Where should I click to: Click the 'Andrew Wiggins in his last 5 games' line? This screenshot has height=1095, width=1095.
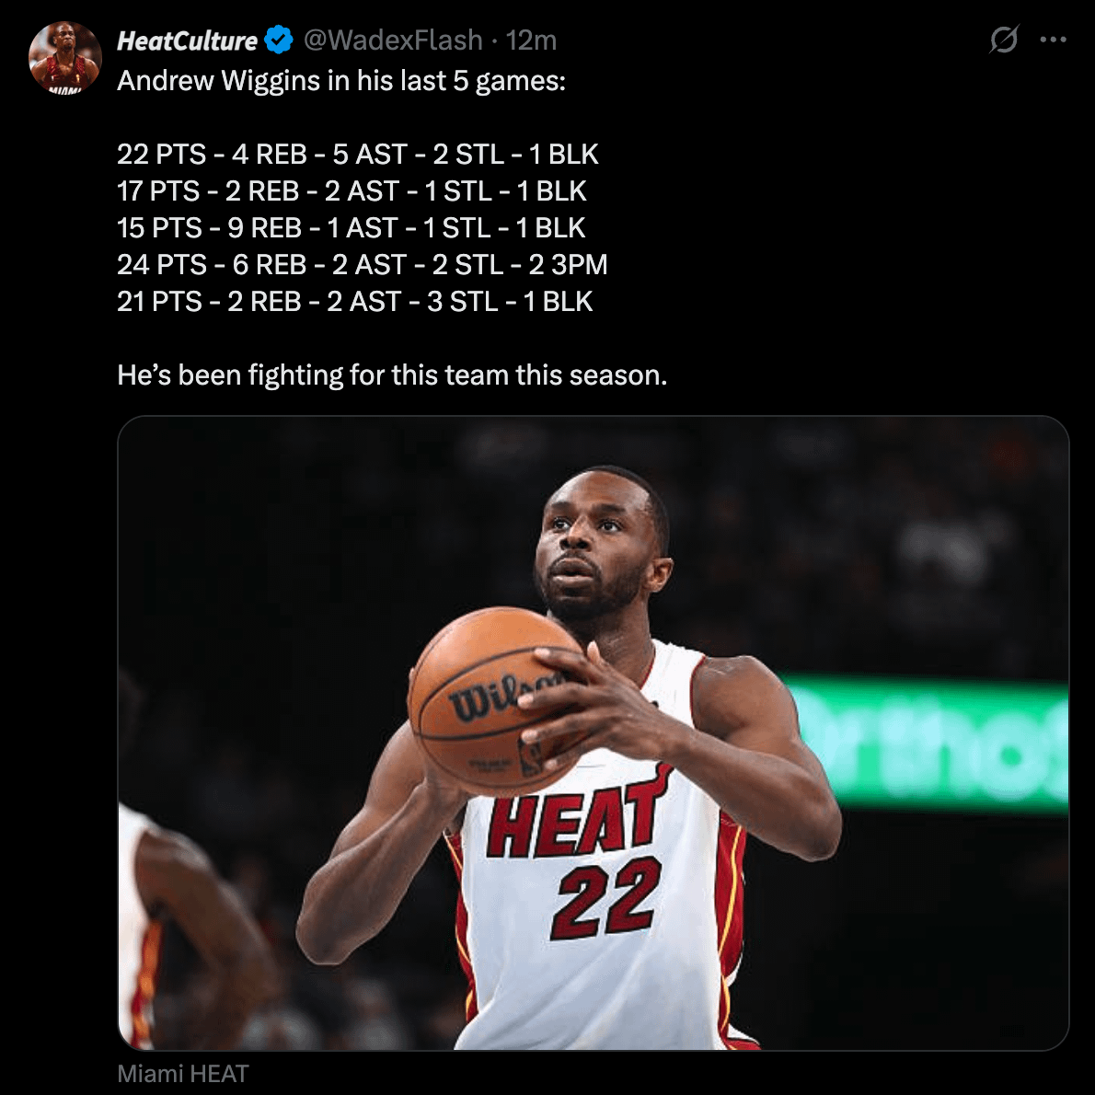[341, 81]
